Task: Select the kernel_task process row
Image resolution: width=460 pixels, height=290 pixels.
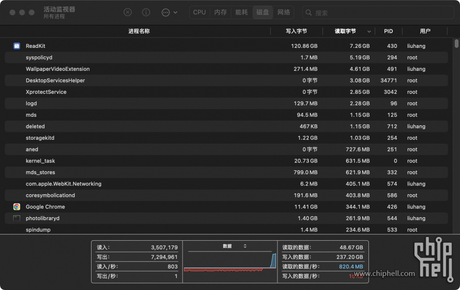Action: [226, 160]
